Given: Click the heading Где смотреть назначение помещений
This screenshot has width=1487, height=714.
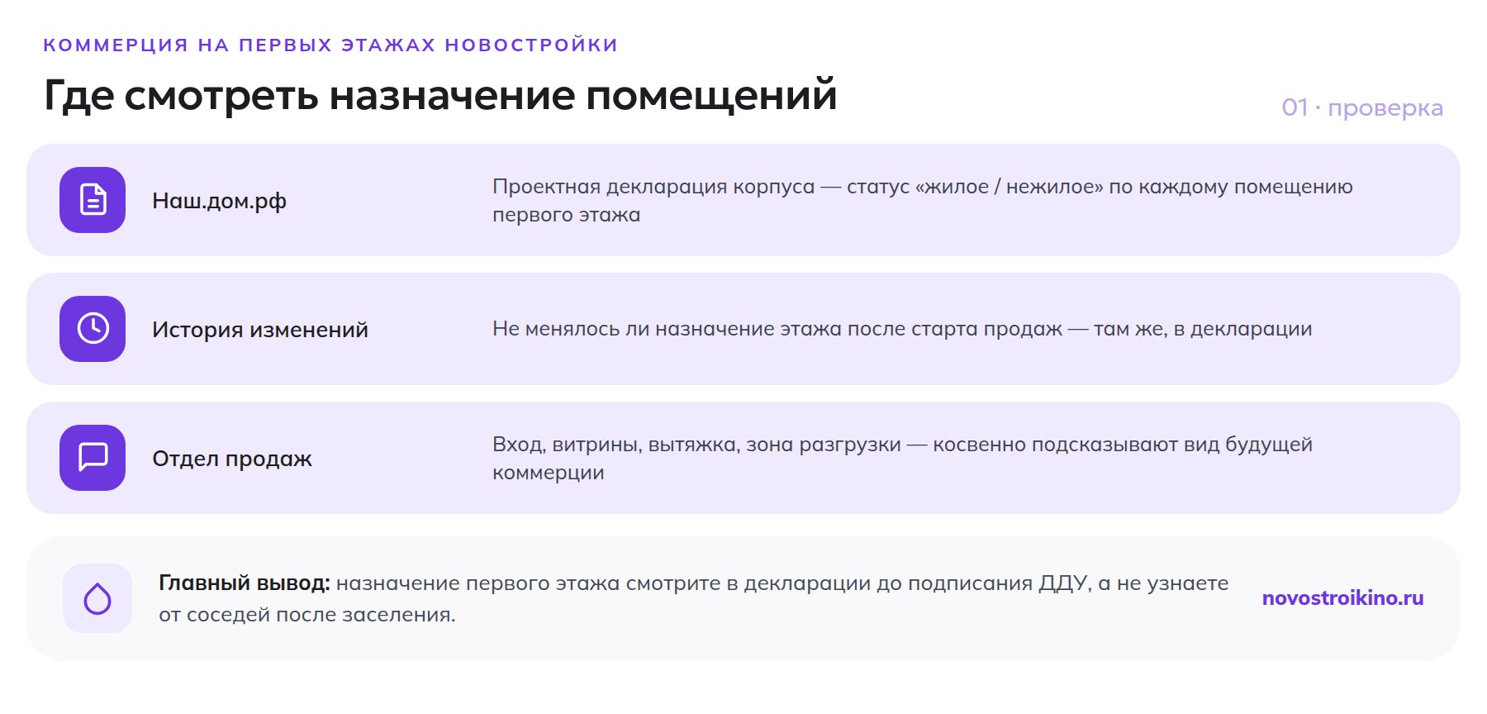Looking at the screenshot, I should pos(440,95).
